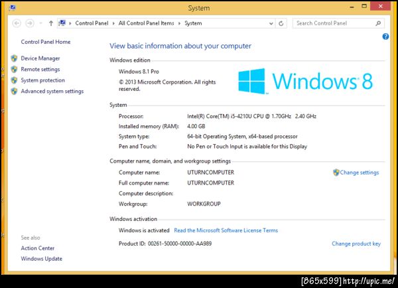398x288 pixels.
Task: Select All Control Panel Items breadcrumb
Action: tap(146, 23)
